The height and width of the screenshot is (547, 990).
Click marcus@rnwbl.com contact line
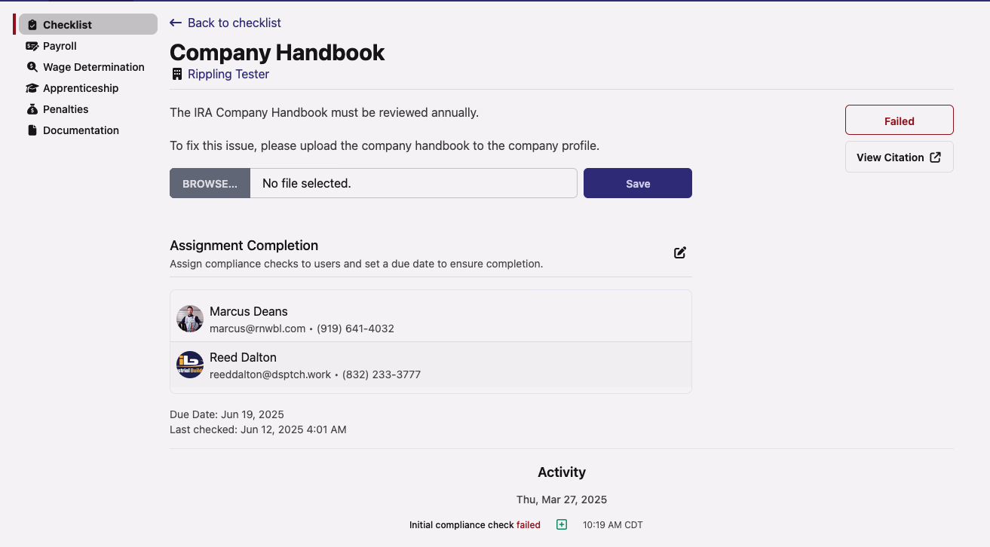[302, 329]
